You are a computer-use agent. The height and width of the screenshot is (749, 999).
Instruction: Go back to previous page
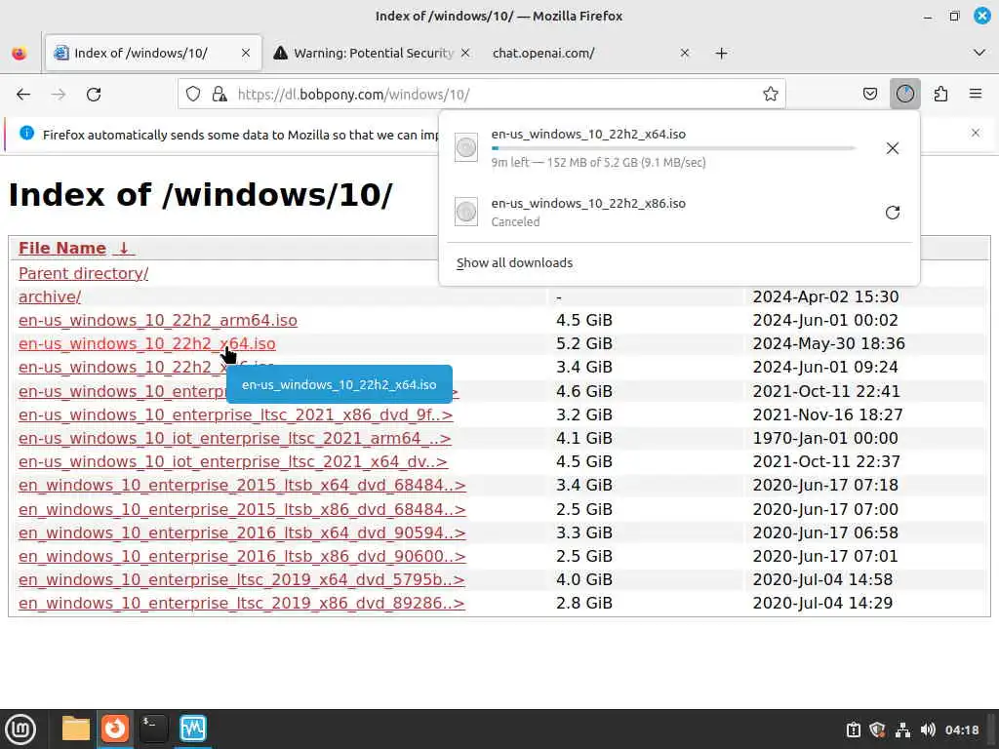pos(23,95)
